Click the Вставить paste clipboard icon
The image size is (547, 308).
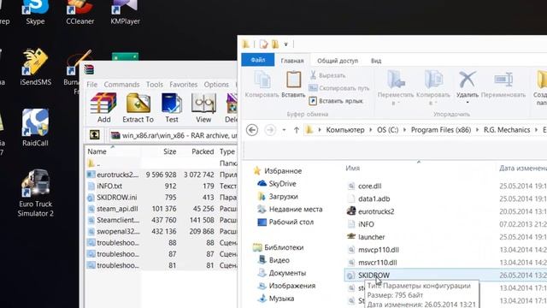coord(293,80)
